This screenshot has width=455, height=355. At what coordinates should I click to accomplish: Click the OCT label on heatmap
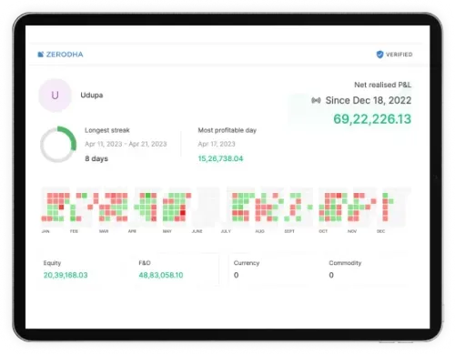pos(323,231)
